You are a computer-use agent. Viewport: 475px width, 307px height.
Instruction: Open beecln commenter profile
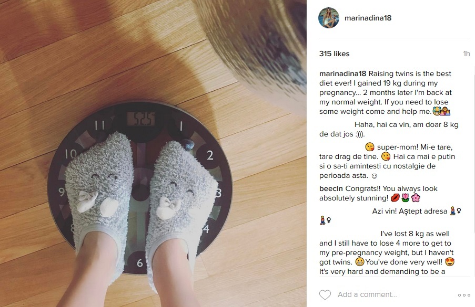tap(331, 188)
